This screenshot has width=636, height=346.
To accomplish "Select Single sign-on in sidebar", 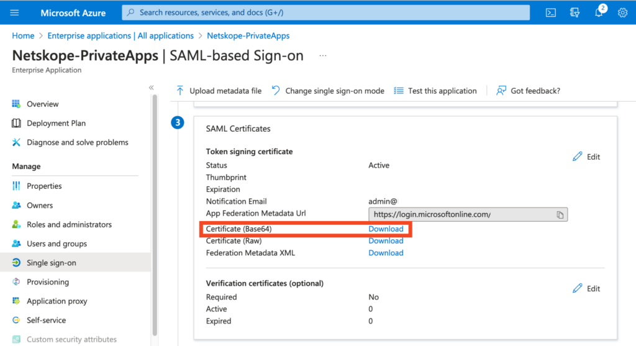I will point(51,263).
